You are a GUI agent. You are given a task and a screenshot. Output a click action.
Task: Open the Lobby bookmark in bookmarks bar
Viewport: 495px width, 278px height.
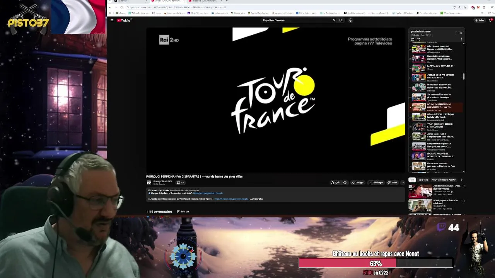point(157,13)
